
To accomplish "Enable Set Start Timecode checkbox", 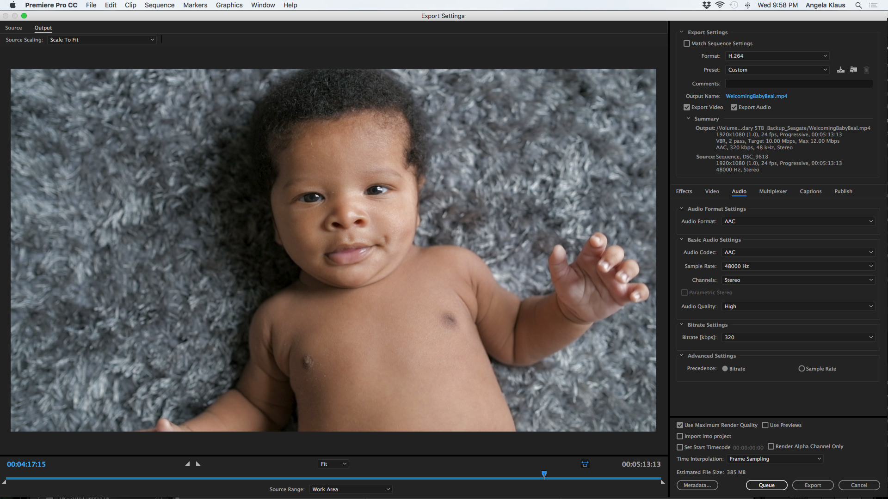I will coord(680,447).
